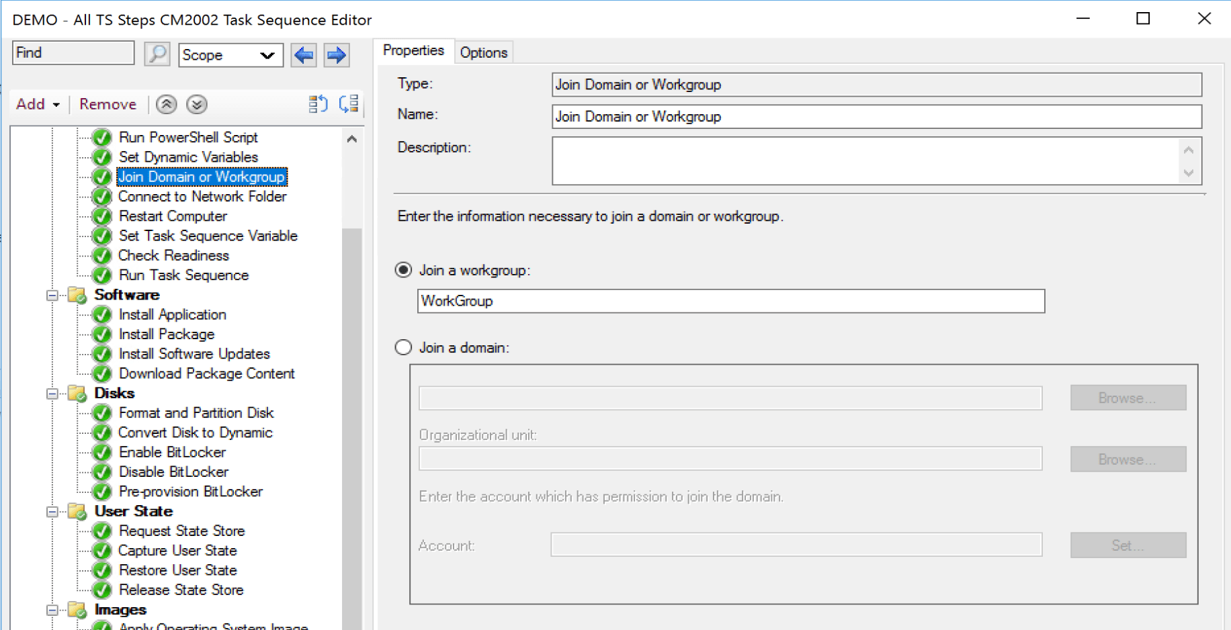Click the move step up circular icon
The height and width of the screenshot is (630, 1231).
click(166, 104)
